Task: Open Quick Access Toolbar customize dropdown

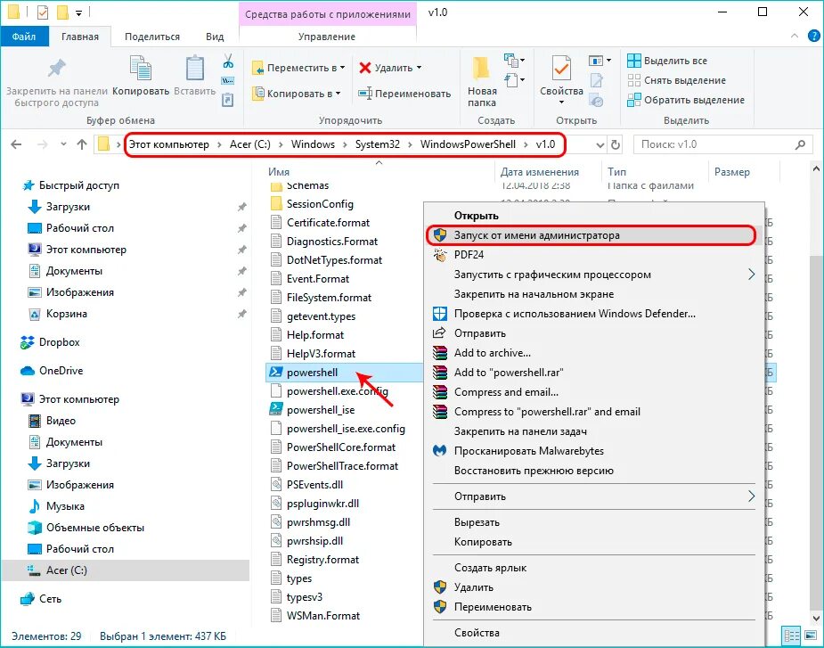Action: [78, 12]
